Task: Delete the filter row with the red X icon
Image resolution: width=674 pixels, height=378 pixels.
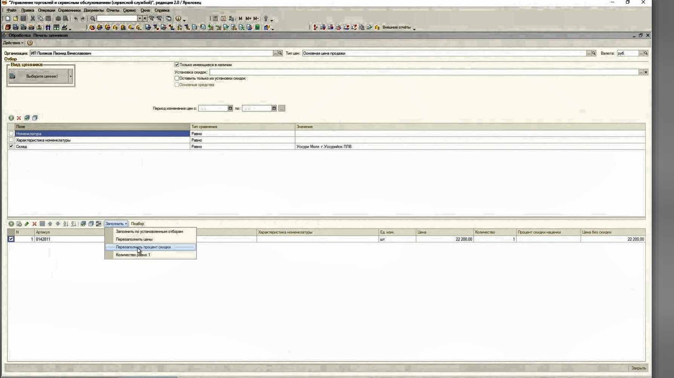Action: coord(19,118)
